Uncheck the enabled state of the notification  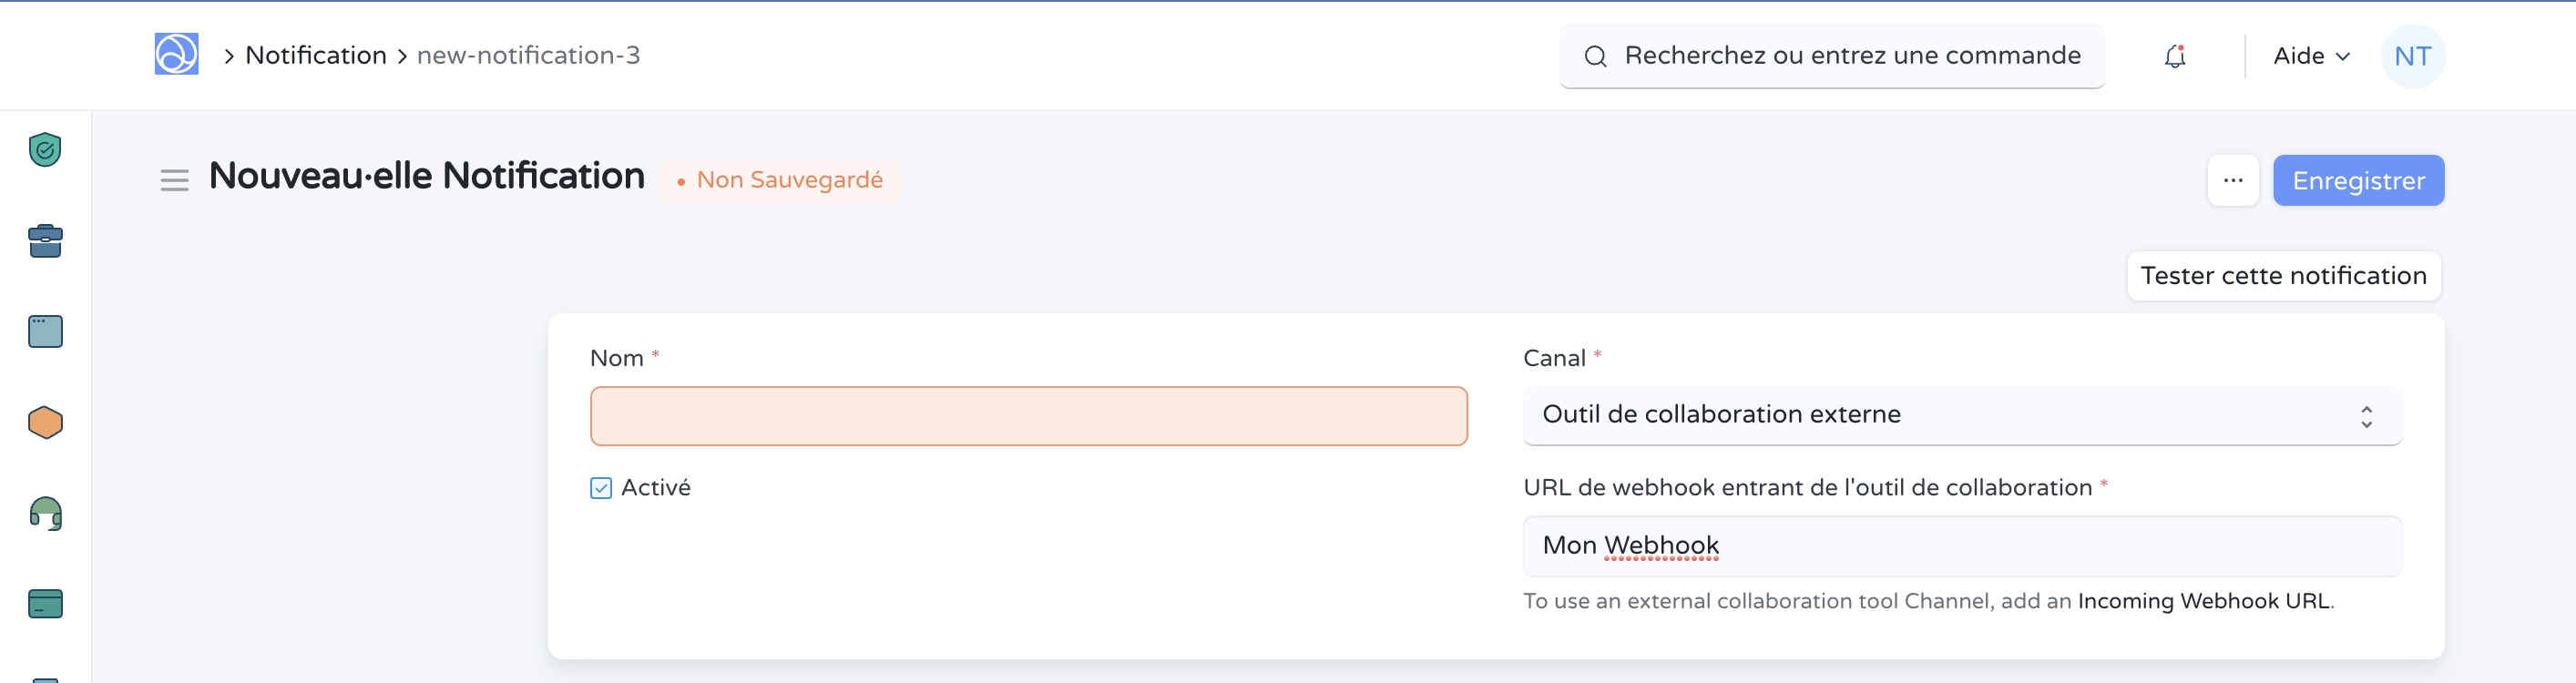600,488
